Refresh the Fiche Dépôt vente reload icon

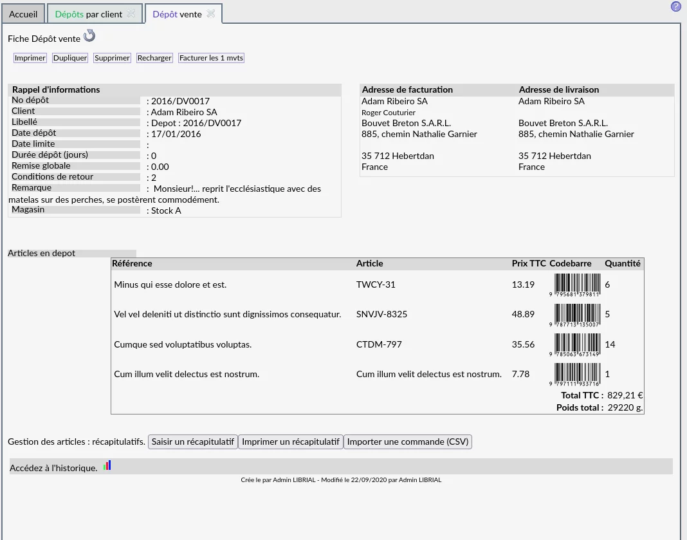point(89,35)
